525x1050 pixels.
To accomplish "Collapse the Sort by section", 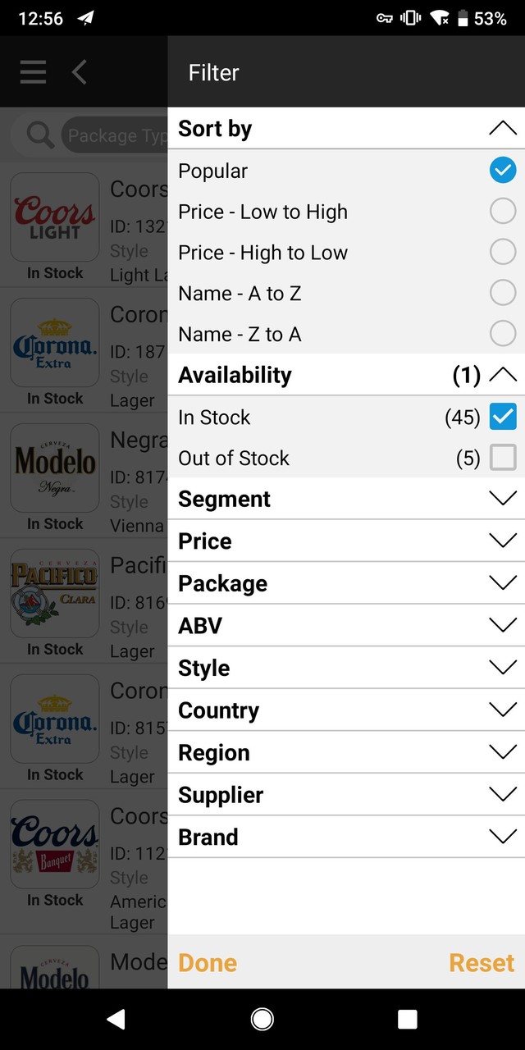I will (x=503, y=128).
